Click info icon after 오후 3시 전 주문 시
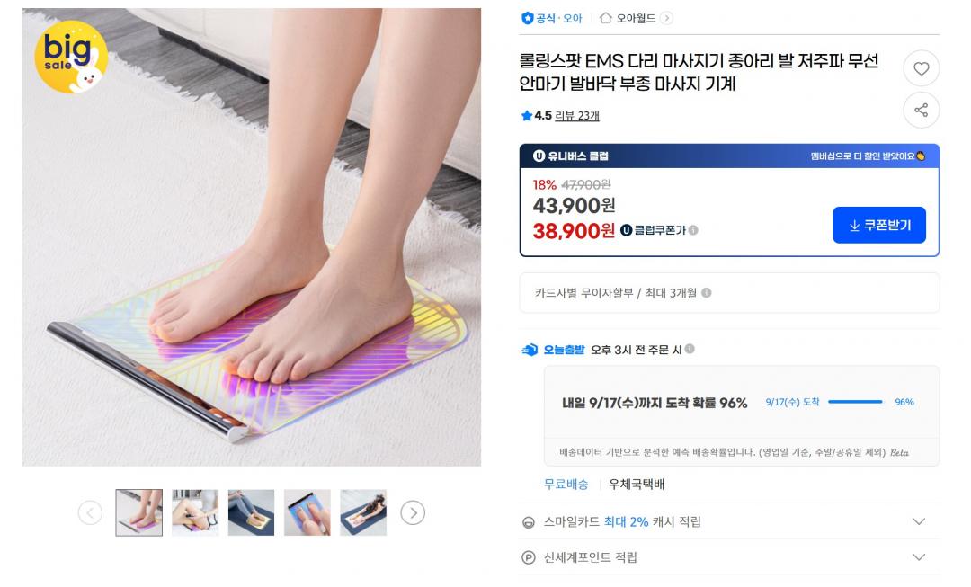This screenshot has height=587, width=971. (x=690, y=349)
